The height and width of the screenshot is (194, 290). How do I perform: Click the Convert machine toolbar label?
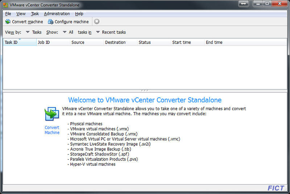pos(28,22)
